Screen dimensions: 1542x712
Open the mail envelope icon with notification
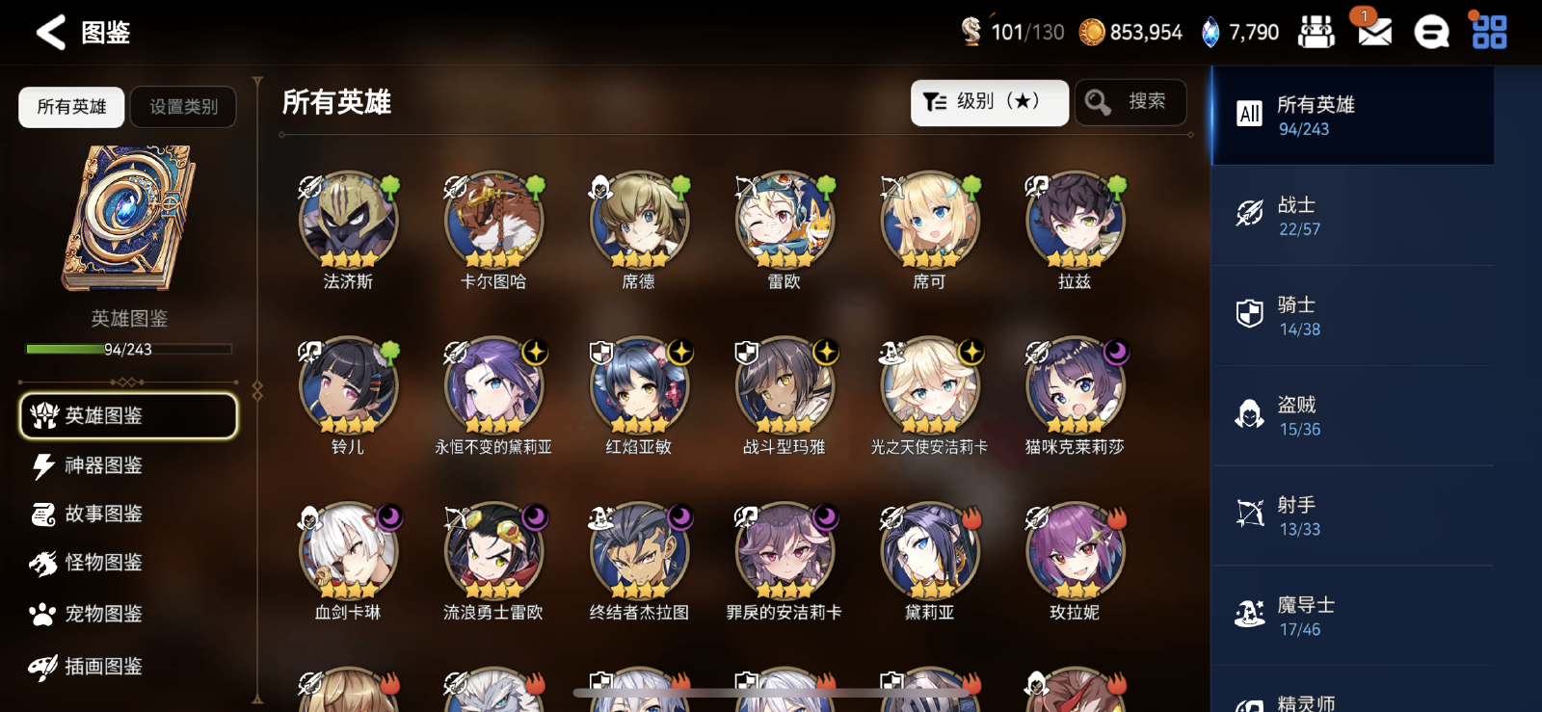pyautogui.click(x=1372, y=30)
